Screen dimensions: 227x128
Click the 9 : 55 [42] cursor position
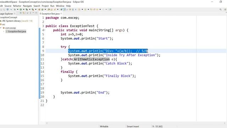tap(157, 127)
